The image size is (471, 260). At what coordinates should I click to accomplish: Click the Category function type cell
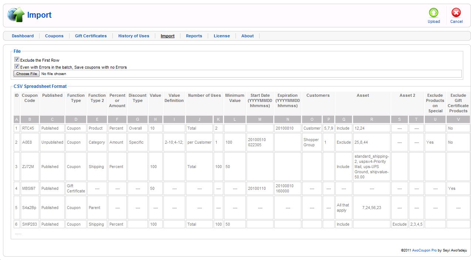click(x=97, y=142)
